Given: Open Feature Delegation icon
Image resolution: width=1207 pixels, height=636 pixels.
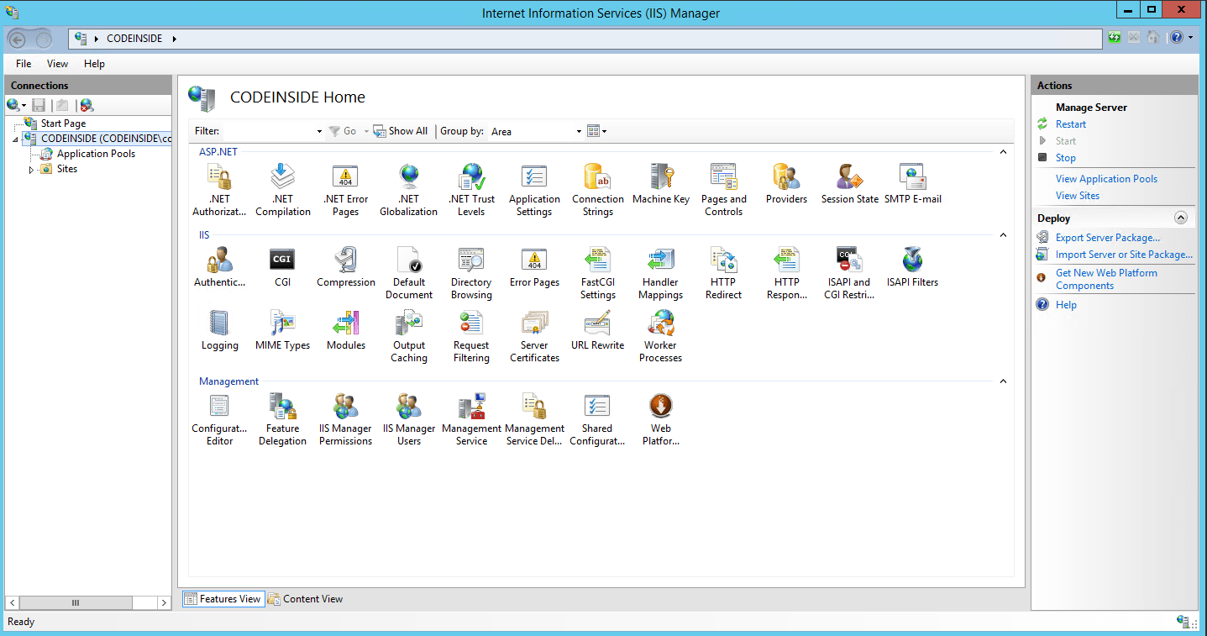Looking at the screenshot, I should click(283, 406).
